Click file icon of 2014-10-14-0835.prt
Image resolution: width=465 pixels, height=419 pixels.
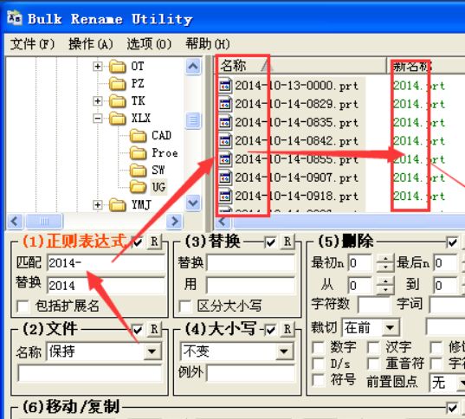[225, 122]
